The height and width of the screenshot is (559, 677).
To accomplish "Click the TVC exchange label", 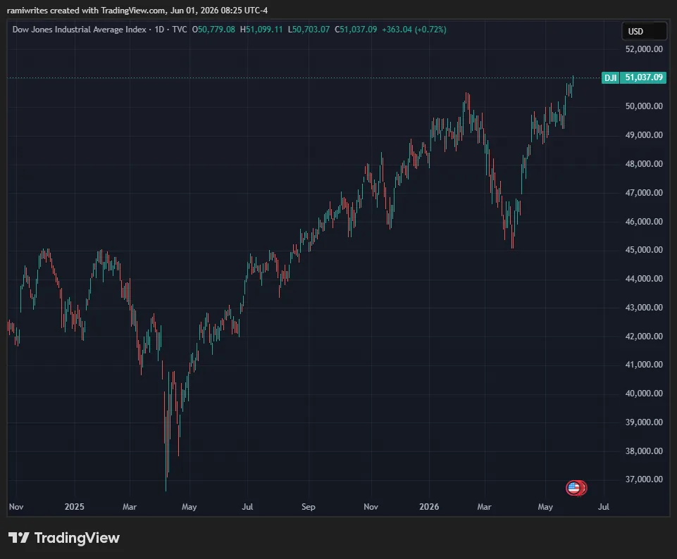I will coord(180,30).
